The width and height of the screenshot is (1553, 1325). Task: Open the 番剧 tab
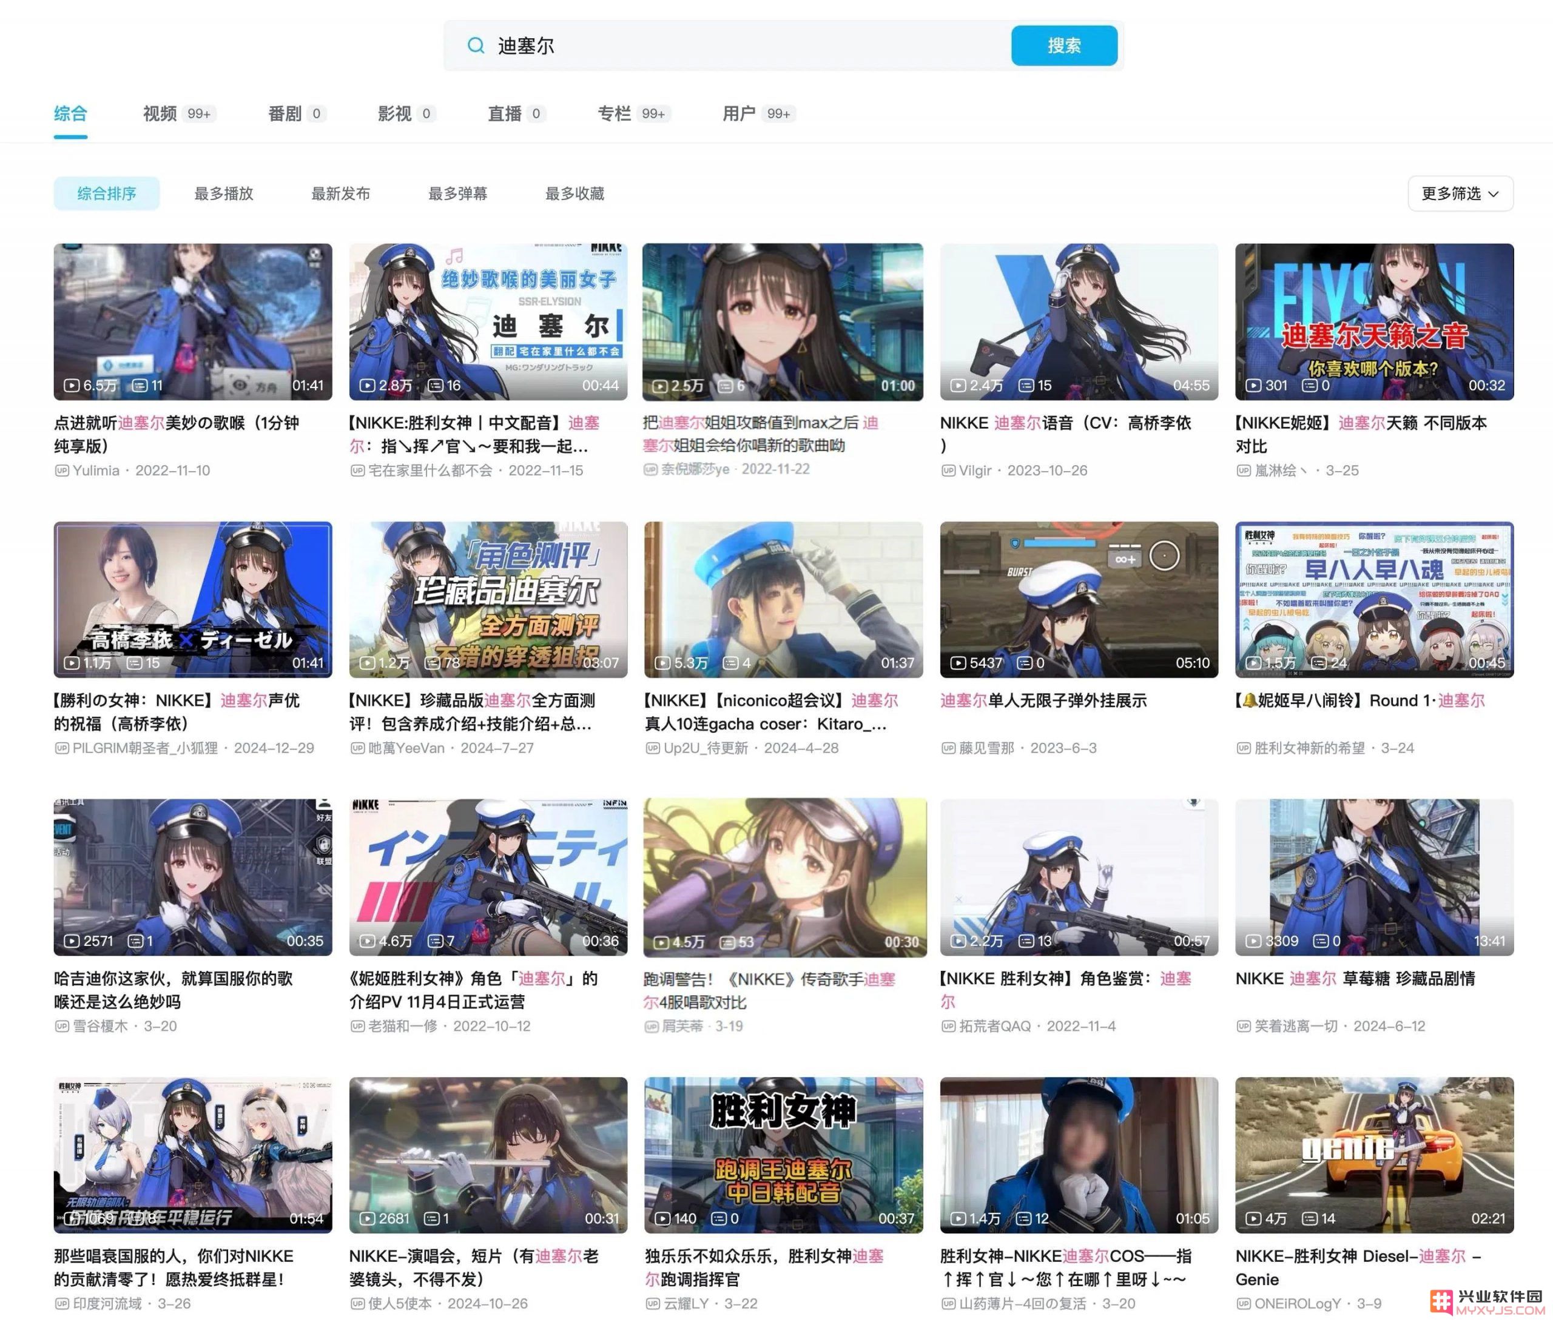pyautogui.click(x=297, y=114)
